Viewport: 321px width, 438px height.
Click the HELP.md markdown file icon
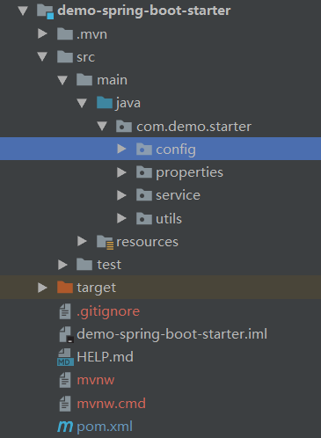tap(65, 357)
